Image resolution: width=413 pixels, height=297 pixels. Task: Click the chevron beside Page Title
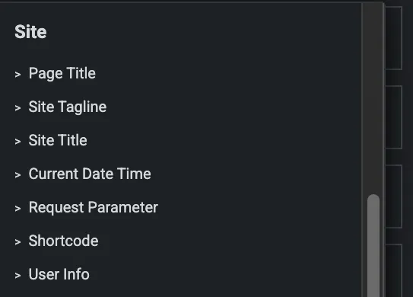17,75
